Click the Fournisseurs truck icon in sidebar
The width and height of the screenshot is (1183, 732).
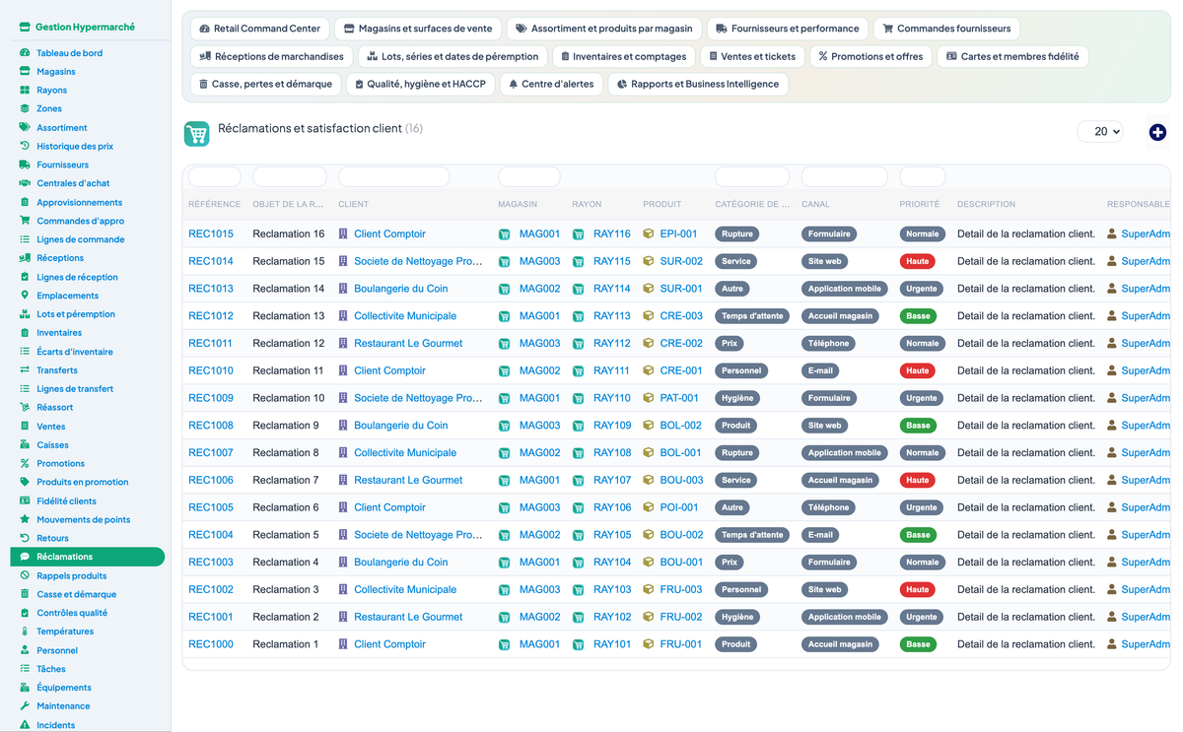coord(25,165)
